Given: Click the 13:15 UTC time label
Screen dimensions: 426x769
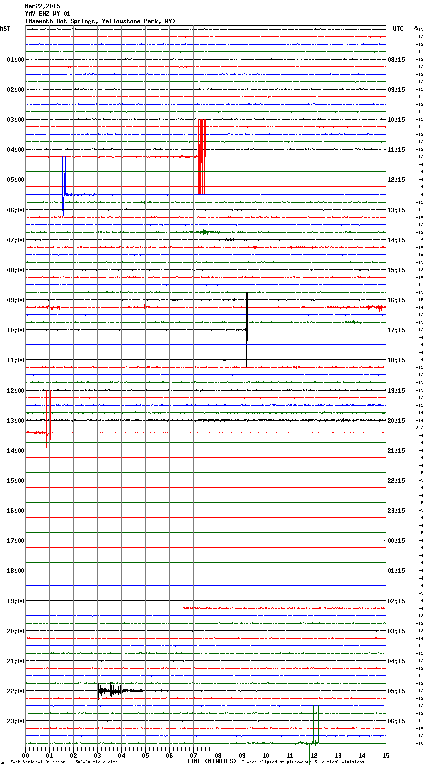Looking at the screenshot, I should 396,210.
